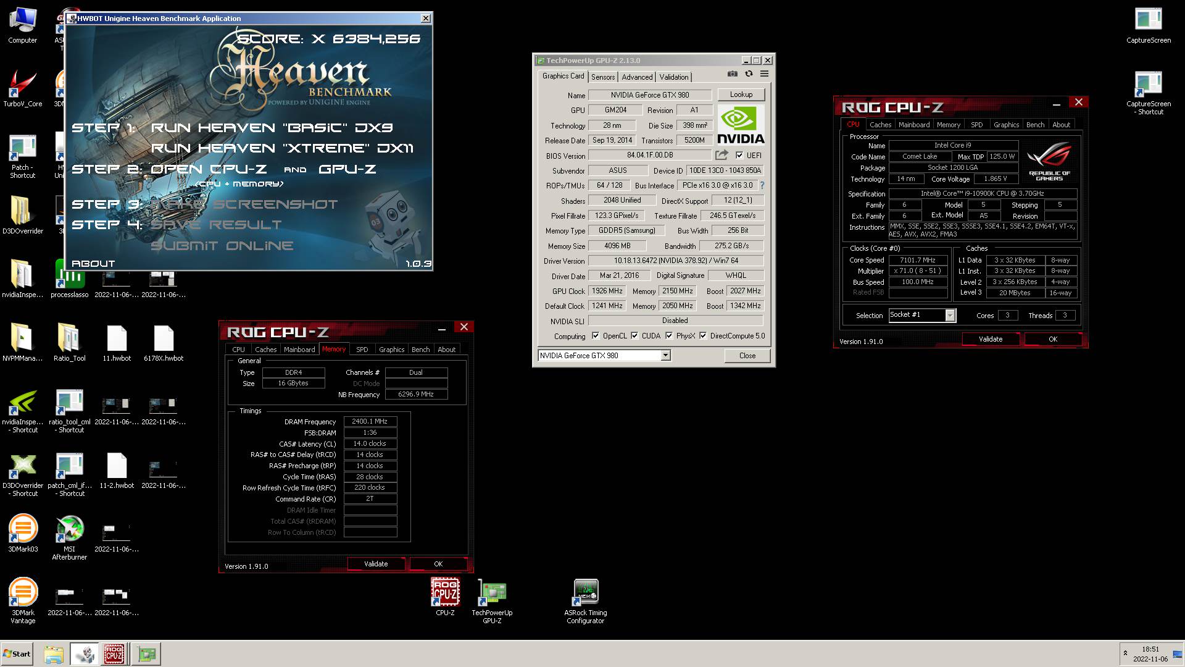Click the GPU Name field NVIDIA GeForce GTX 980
1185x667 pixels.
tap(650, 95)
